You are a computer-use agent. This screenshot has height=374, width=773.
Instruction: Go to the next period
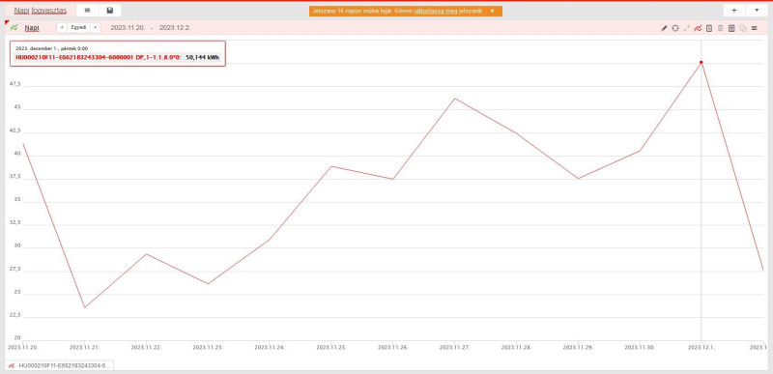point(95,28)
